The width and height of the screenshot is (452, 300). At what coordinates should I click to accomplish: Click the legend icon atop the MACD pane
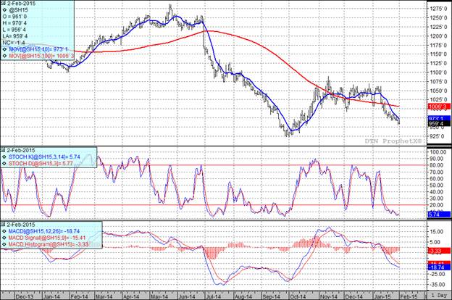pos(4,225)
